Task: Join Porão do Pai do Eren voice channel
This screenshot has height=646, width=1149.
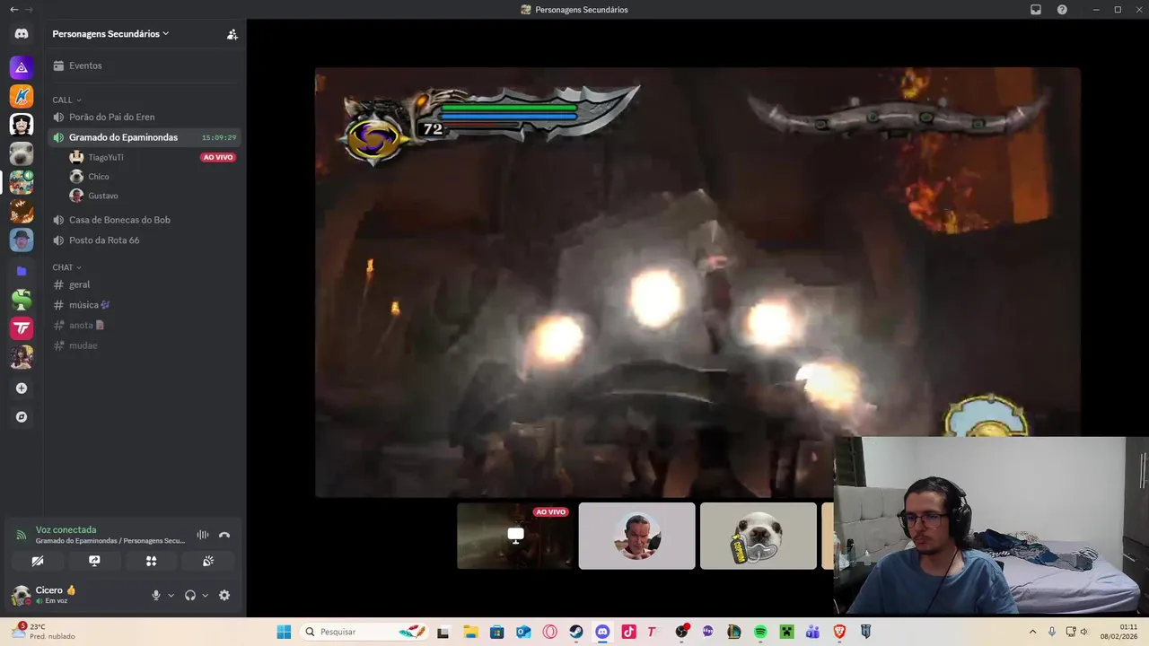Action: point(145,117)
